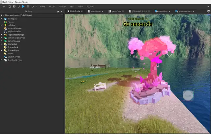This screenshot has width=211, height=134.
Task: Open the FILE menu
Action: tap(3, 7)
